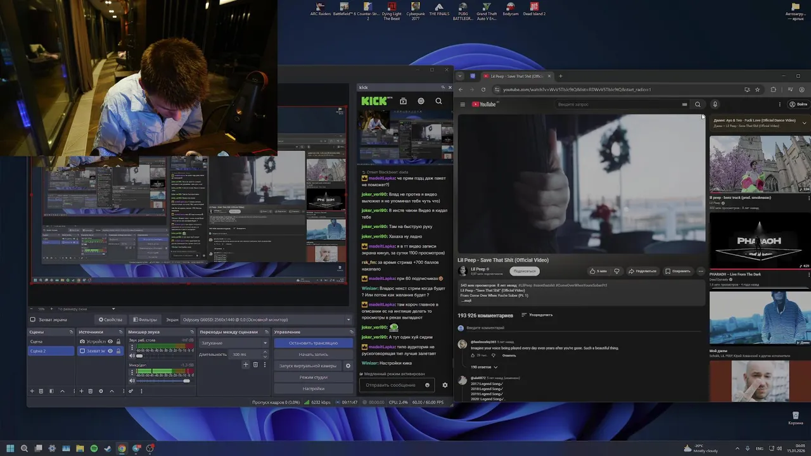The height and width of the screenshot is (456, 811).
Task: Toggle lock on Захват эк… source
Action: 118,351
